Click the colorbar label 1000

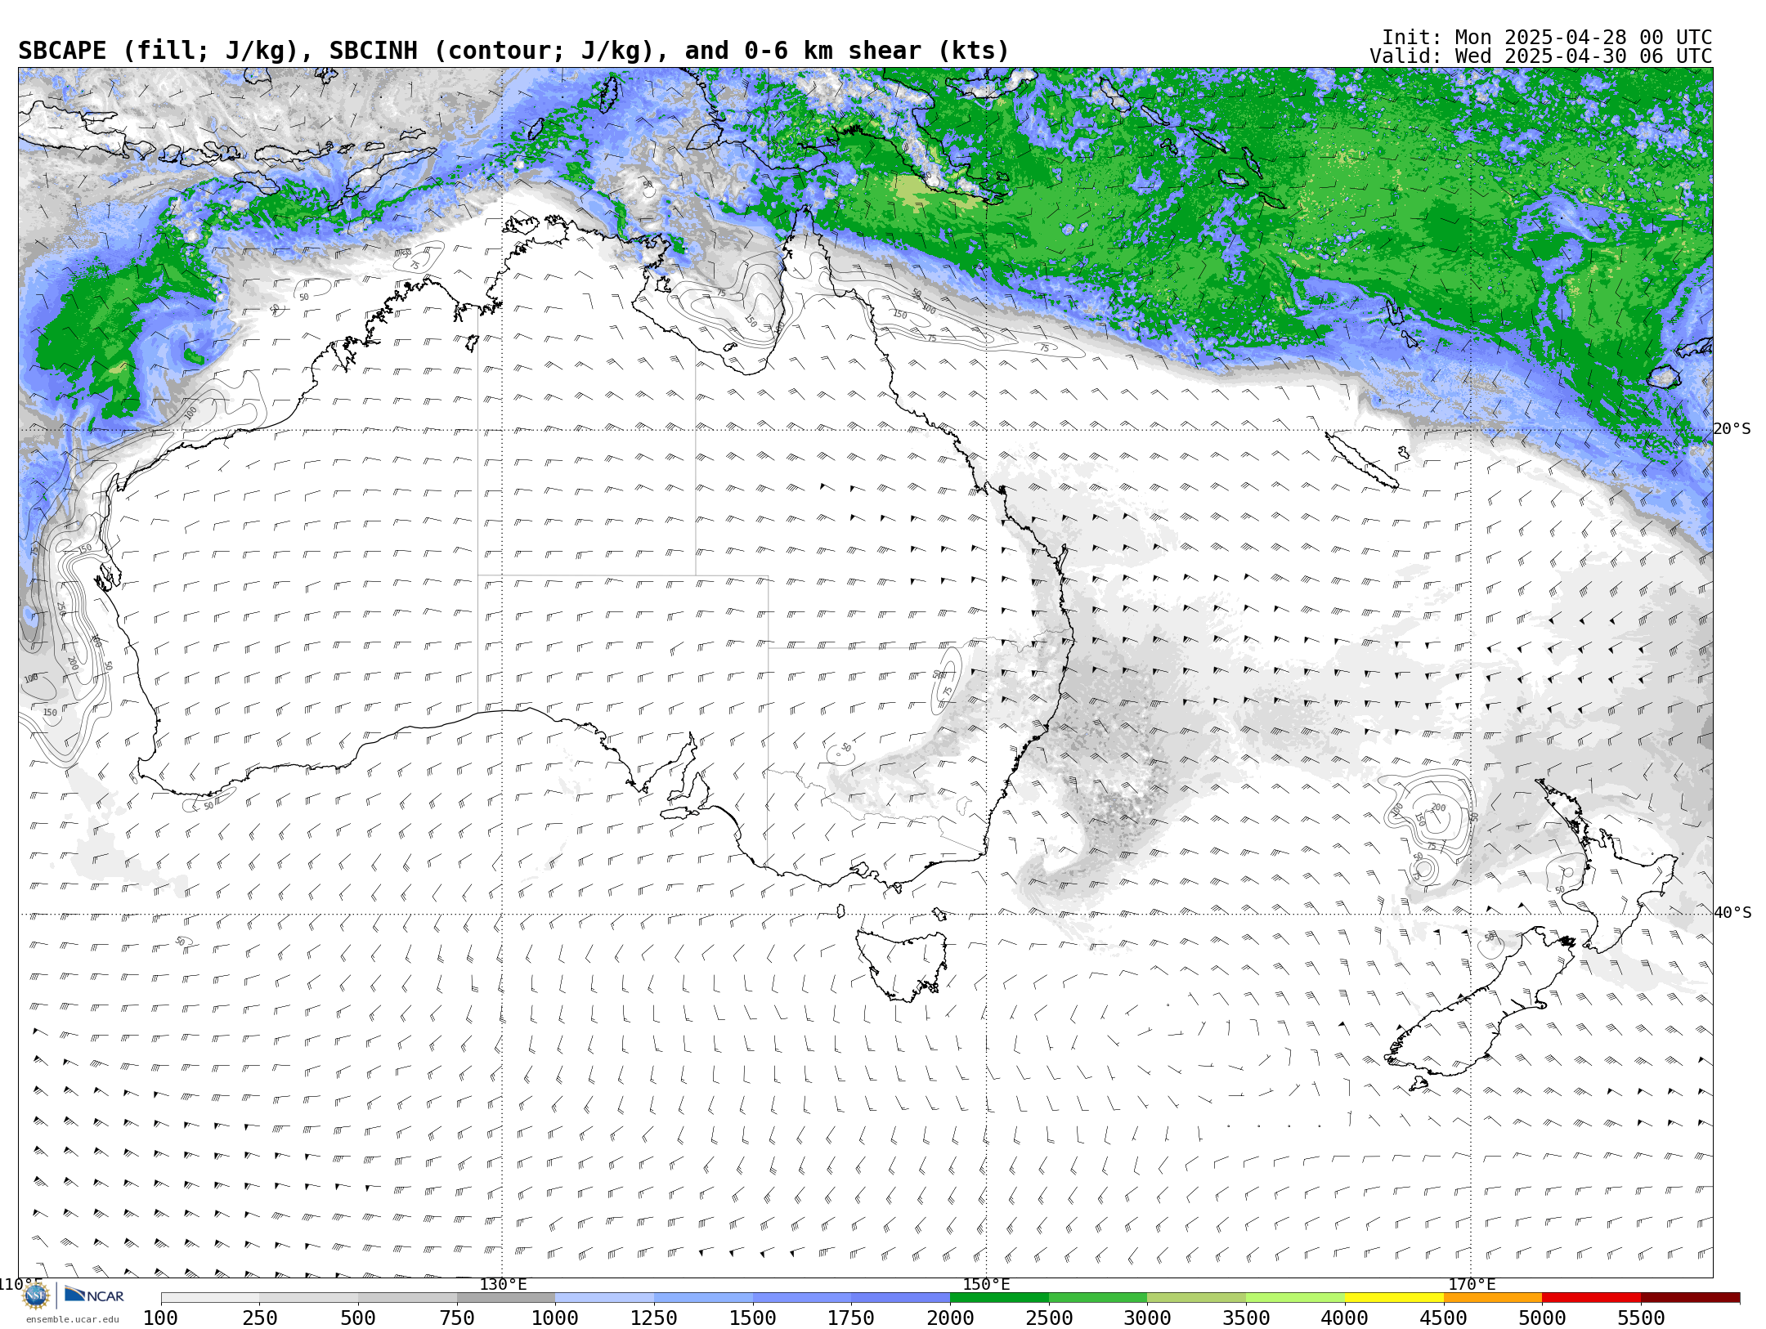pyautogui.click(x=555, y=1318)
